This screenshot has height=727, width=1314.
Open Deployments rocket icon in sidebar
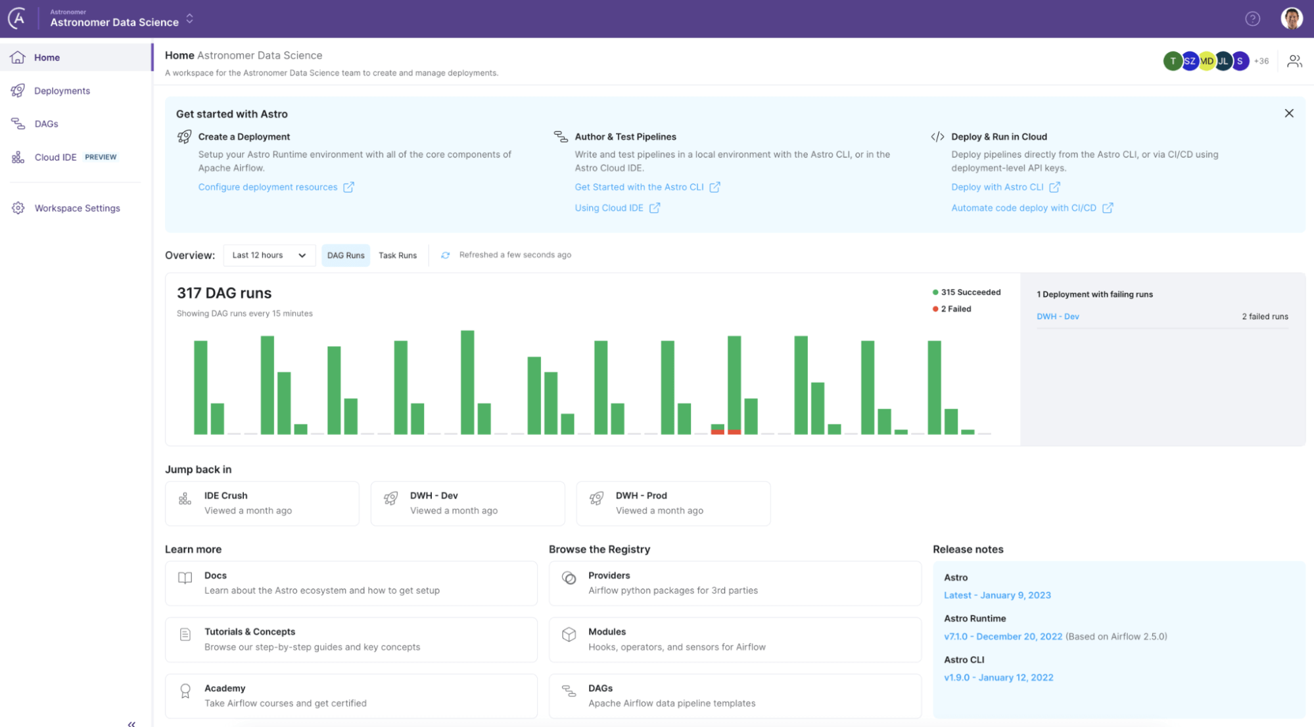coord(18,91)
